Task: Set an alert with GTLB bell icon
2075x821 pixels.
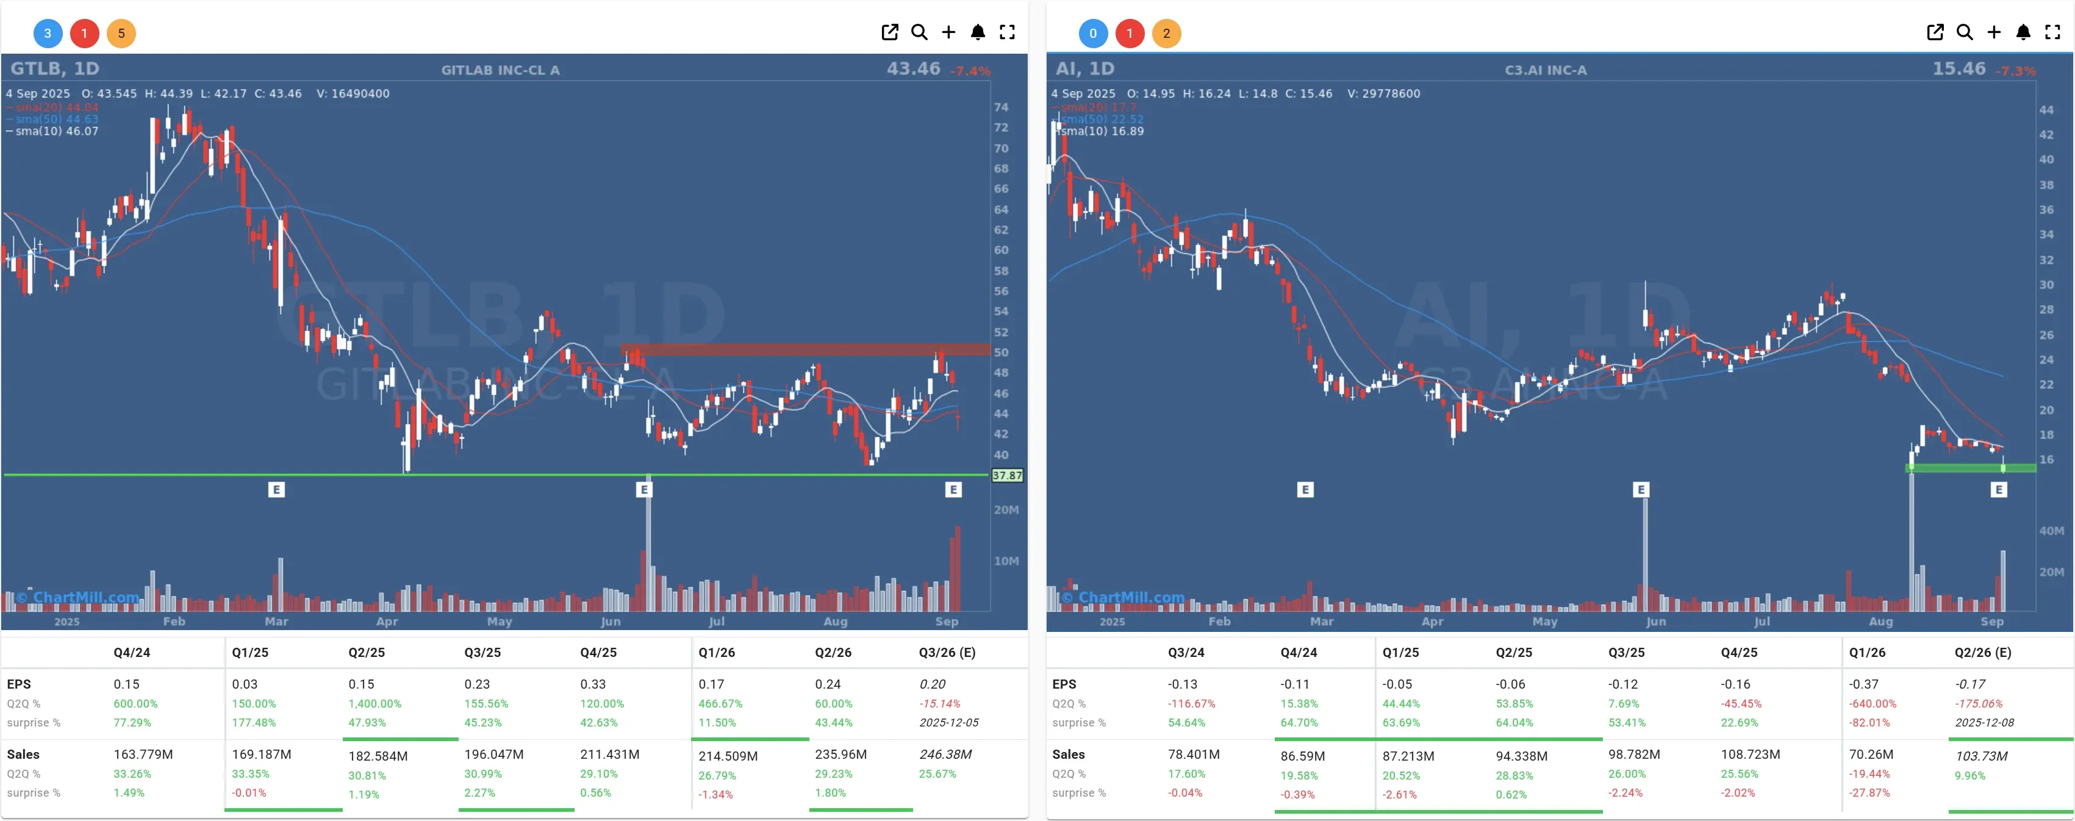Action: pyautogui.click(x=978, y=32)
